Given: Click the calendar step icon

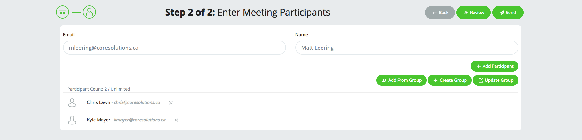Looking at the screenshot, I should pyautogui.click(x=62, y=12).
